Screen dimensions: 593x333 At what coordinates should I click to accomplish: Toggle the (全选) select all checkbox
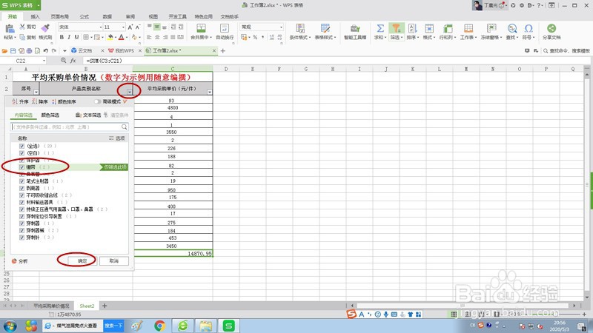click(22, 146)
